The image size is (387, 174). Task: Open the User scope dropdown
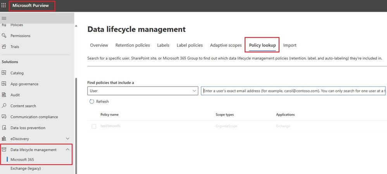143,91
